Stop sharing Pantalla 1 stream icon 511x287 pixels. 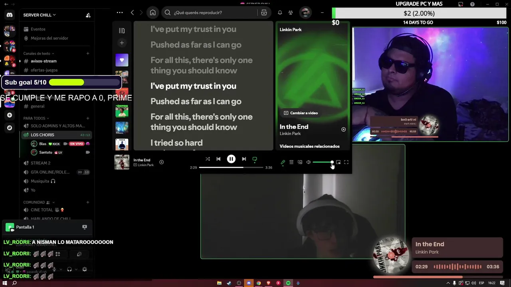coord(85,227)
